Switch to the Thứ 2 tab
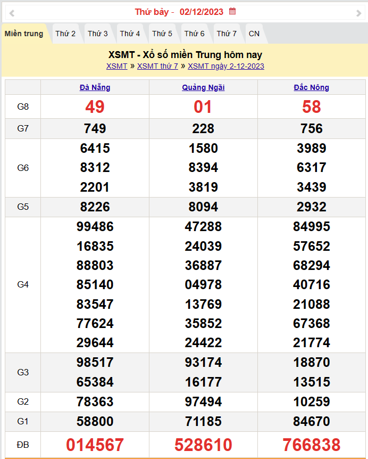 click(65, 34)
